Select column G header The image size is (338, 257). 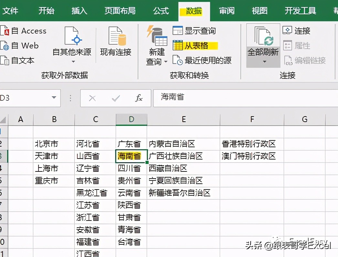click(305, 119)
